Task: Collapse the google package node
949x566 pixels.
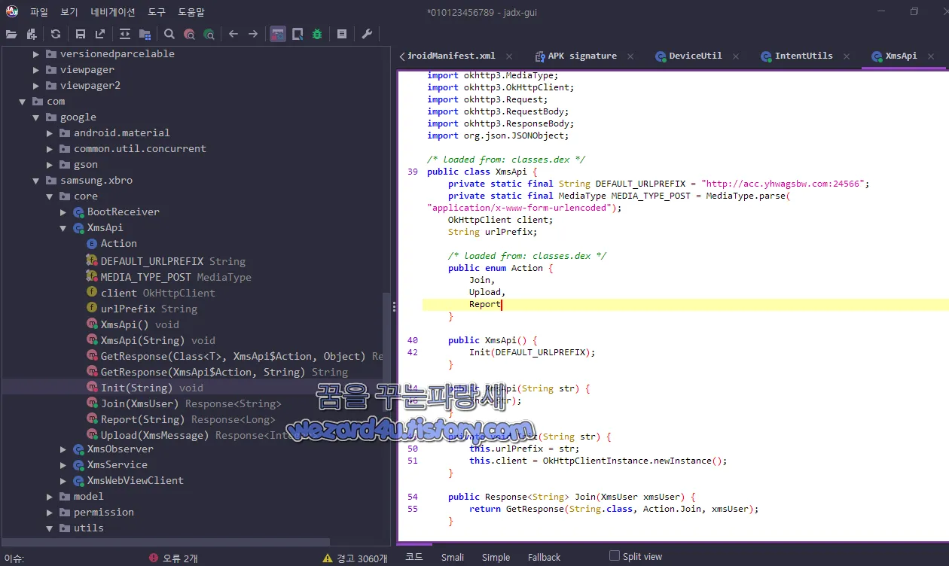Action: (36, 117)
